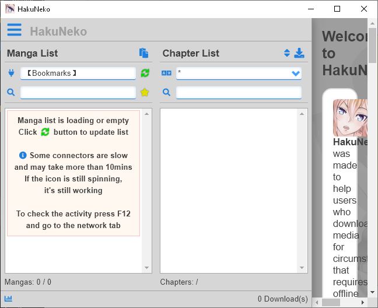Minimize the HakuNeko window

point(311,9)
